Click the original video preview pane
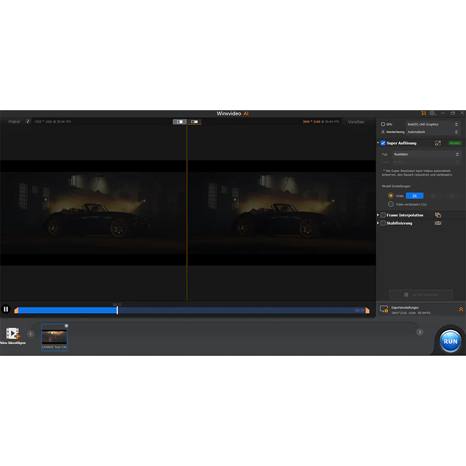 93,213
